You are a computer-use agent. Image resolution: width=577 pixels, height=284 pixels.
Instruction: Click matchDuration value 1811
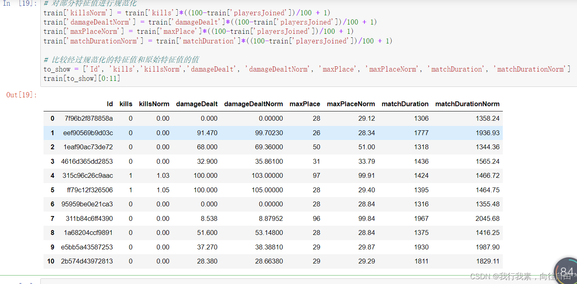click(421, 261)
